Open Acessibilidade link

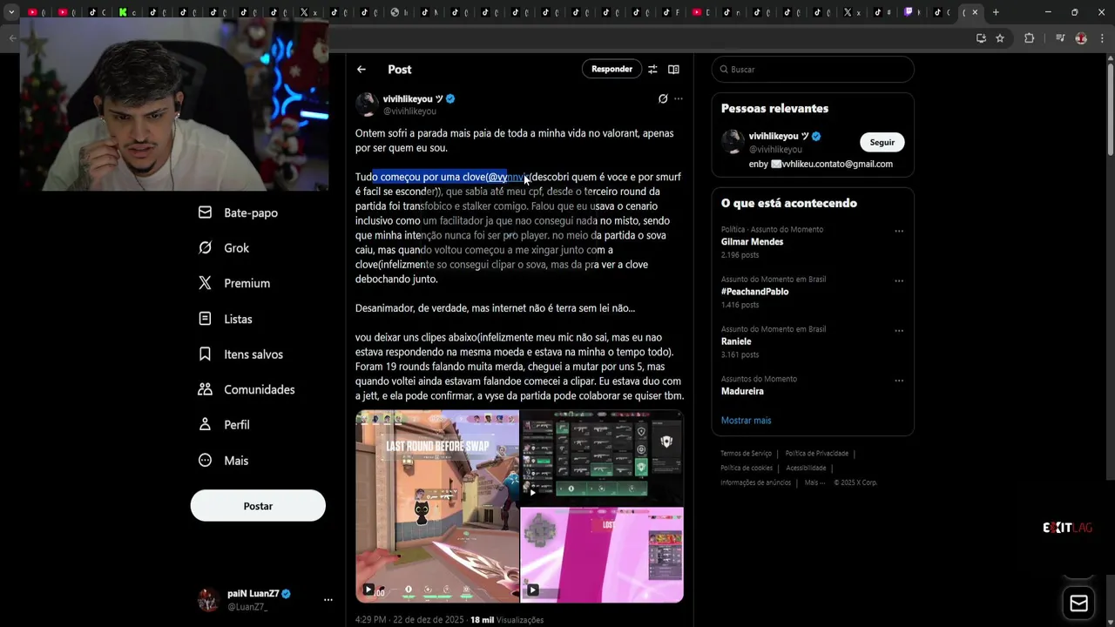806,469
